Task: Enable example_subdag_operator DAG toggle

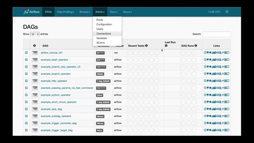Action: point(35,116)
